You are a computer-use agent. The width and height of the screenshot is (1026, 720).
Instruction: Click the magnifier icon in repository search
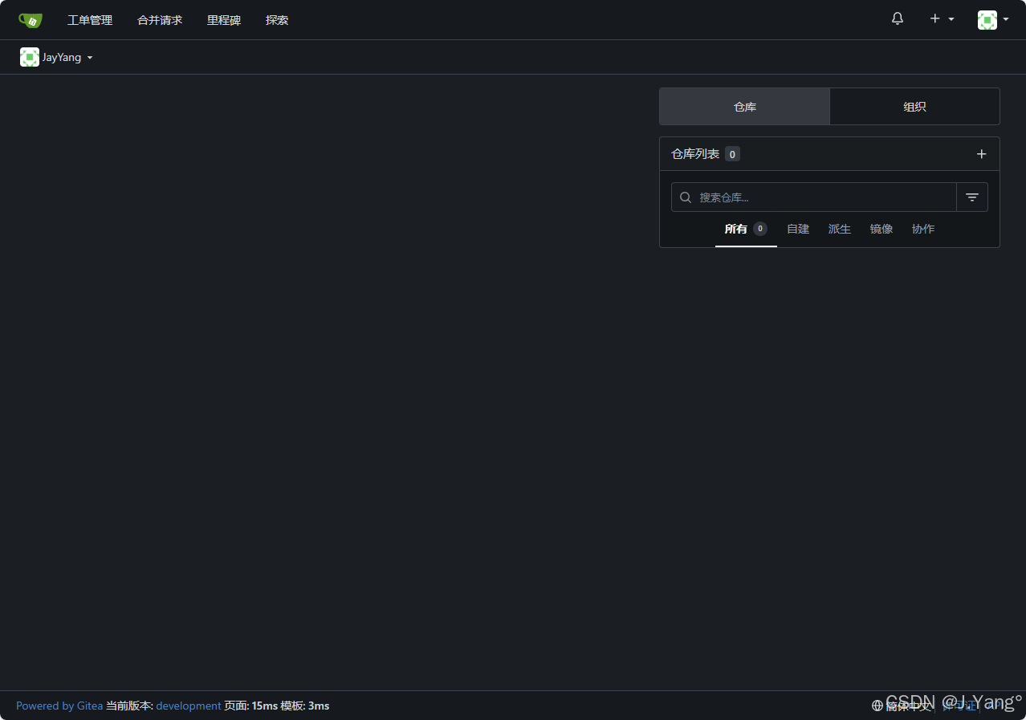point(686,197)
